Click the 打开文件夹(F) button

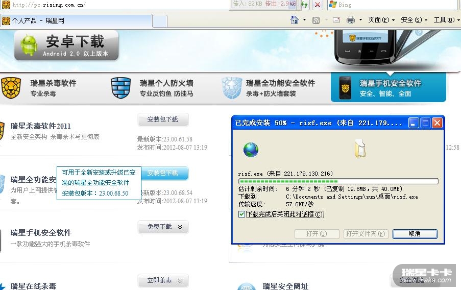(x=366, y=234)
